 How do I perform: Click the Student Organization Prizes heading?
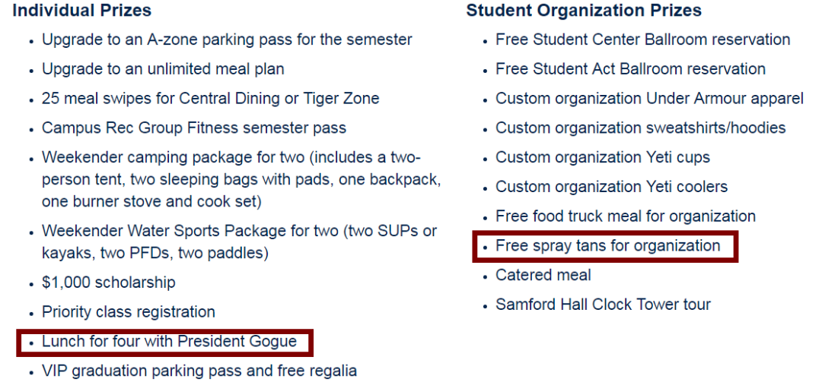[584, 10]
